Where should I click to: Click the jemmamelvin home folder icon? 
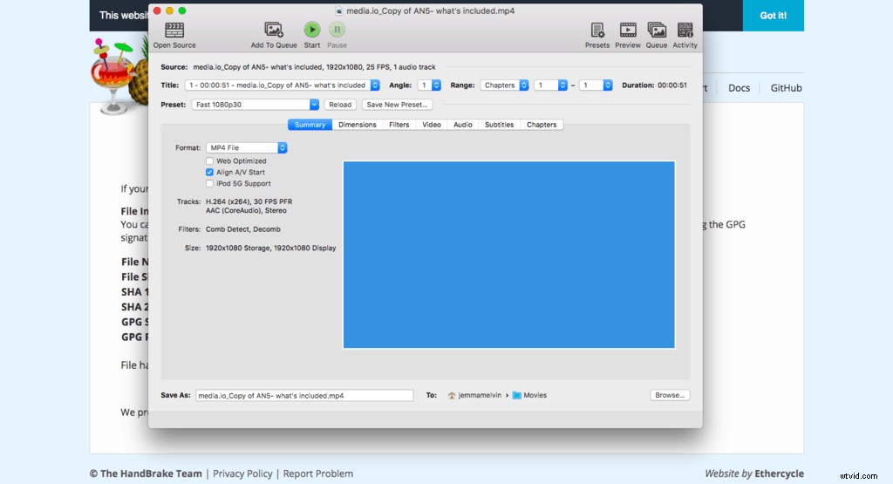click(x=452, y=395)
